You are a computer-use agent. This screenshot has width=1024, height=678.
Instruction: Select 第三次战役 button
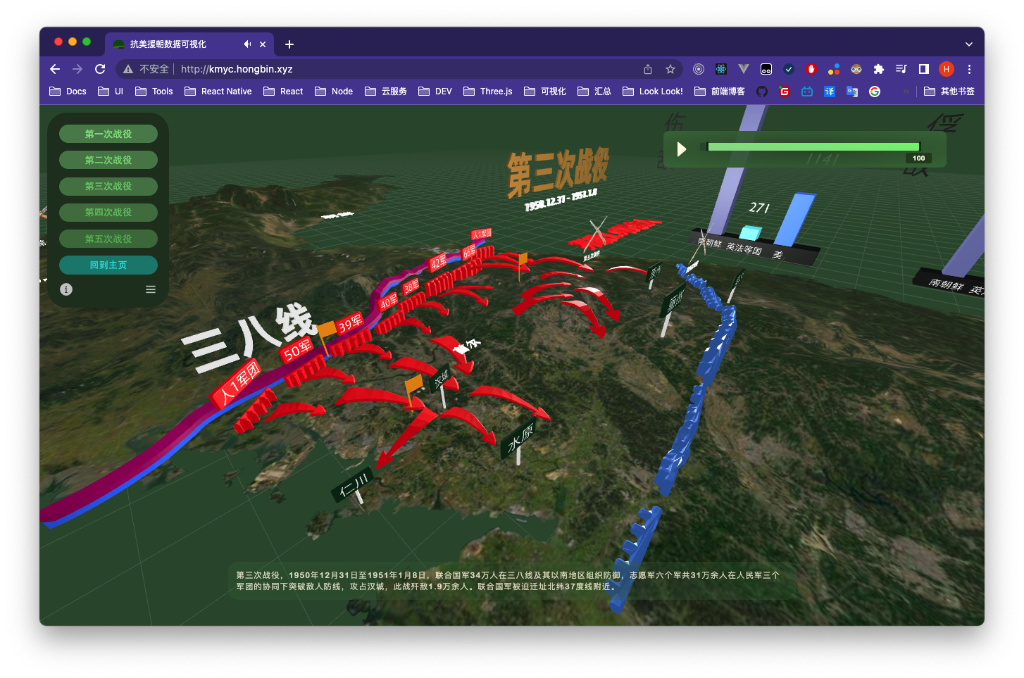[108, 186]
